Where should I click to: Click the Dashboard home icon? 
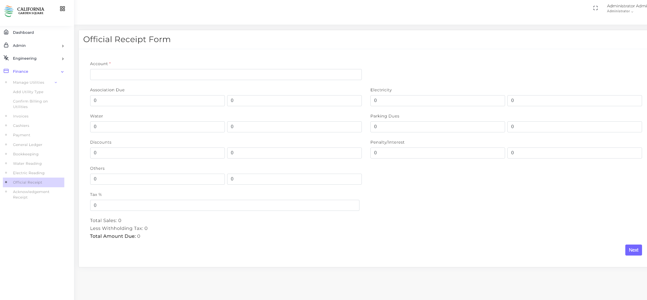(6, 32)
